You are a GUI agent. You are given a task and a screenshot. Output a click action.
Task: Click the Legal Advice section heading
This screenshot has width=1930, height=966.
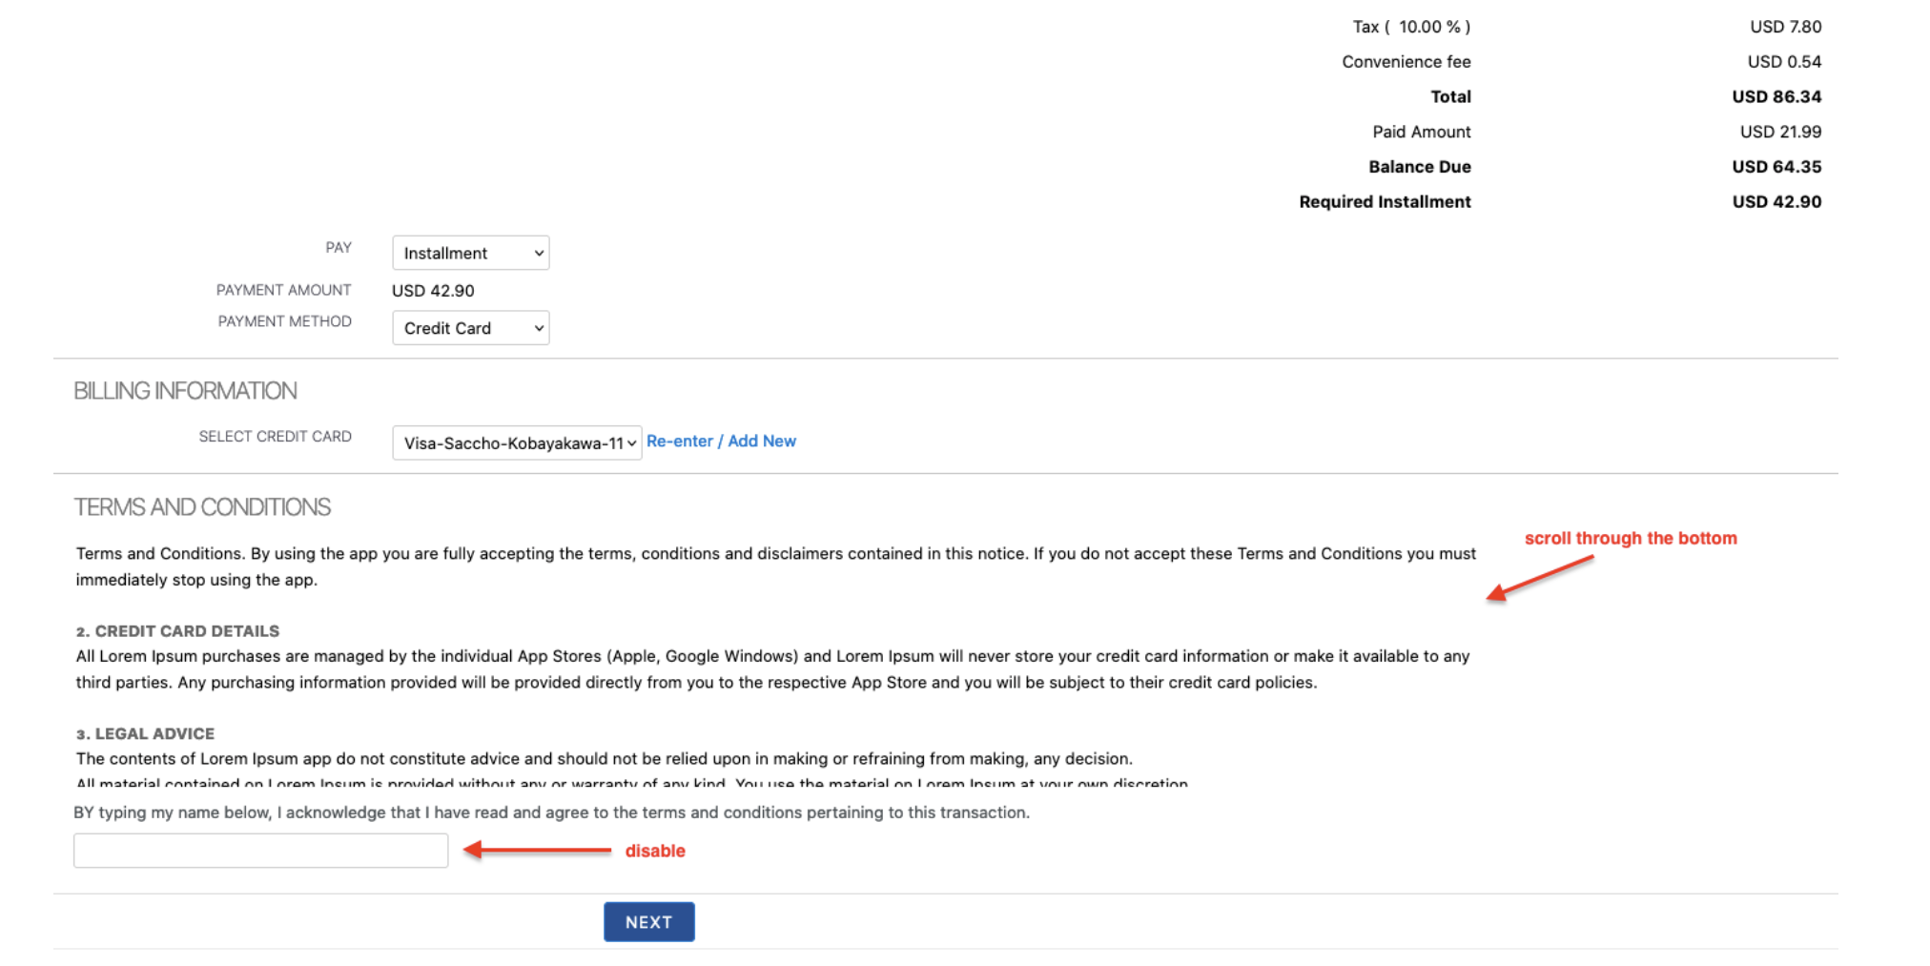pyautogui.click(x=145, y=733)
